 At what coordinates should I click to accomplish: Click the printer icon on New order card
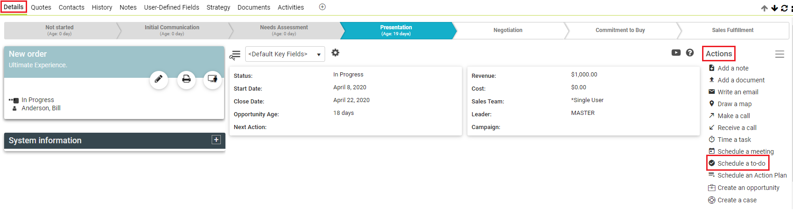[186, 79]
